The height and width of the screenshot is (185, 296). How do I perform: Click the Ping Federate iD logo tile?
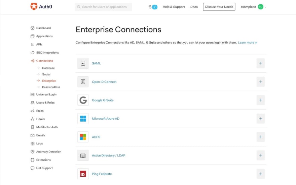click(x=83, y=174)
